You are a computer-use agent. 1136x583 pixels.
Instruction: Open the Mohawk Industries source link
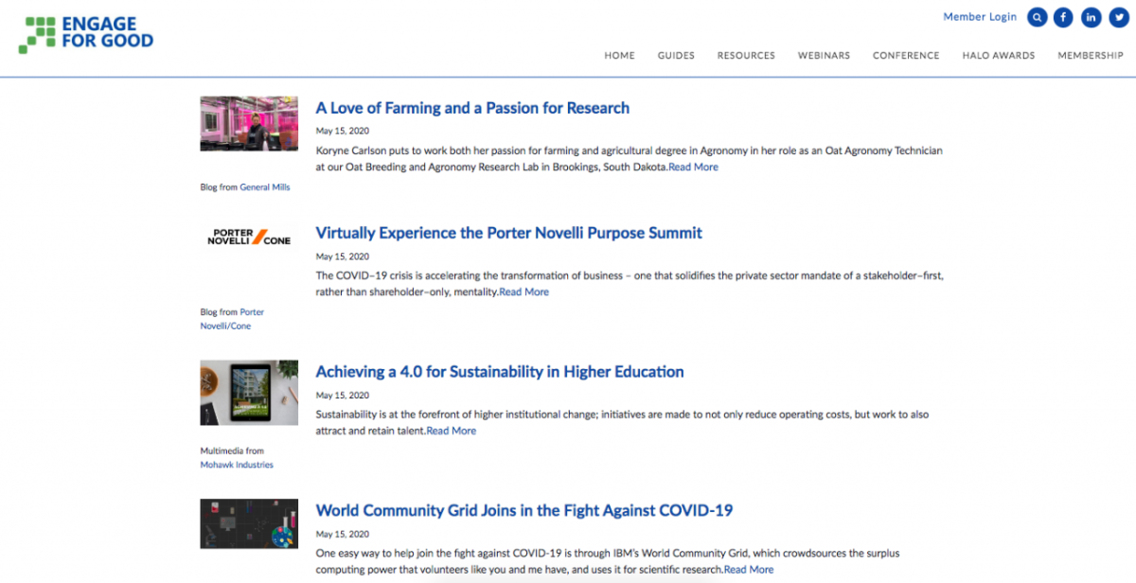coord(237,465)
